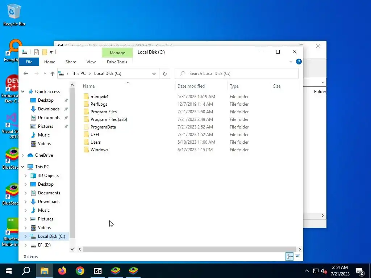Switch to Large icons view layout
The image size is (371, 278).
click(x=298, y=257)
